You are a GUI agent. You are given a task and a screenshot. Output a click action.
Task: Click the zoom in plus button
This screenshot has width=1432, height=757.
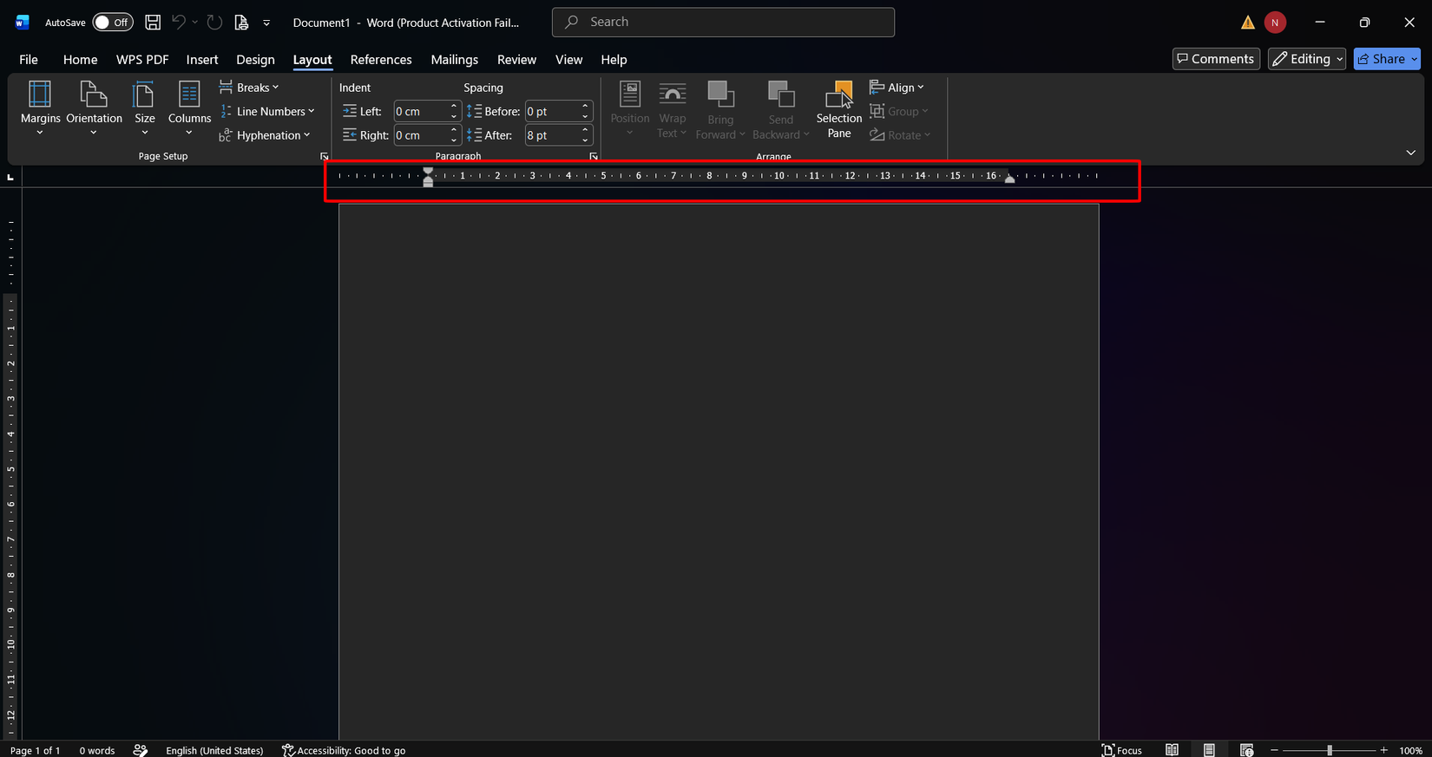1383,750
